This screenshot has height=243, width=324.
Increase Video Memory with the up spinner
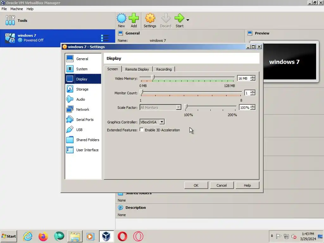[x=253, y=77]
